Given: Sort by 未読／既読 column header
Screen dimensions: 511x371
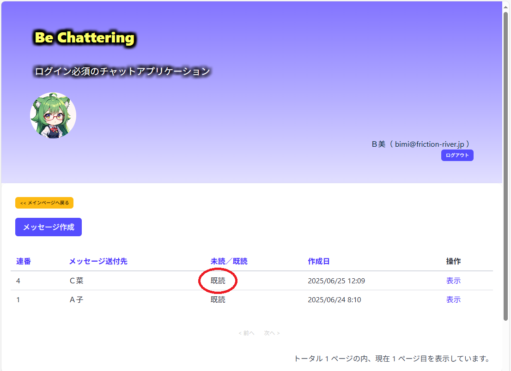Looking at the screenshot, I should tap(229, 261).
